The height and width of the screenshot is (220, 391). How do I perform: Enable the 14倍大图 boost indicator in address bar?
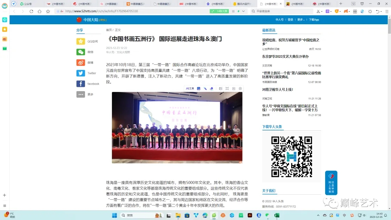(x=219, y=11)
